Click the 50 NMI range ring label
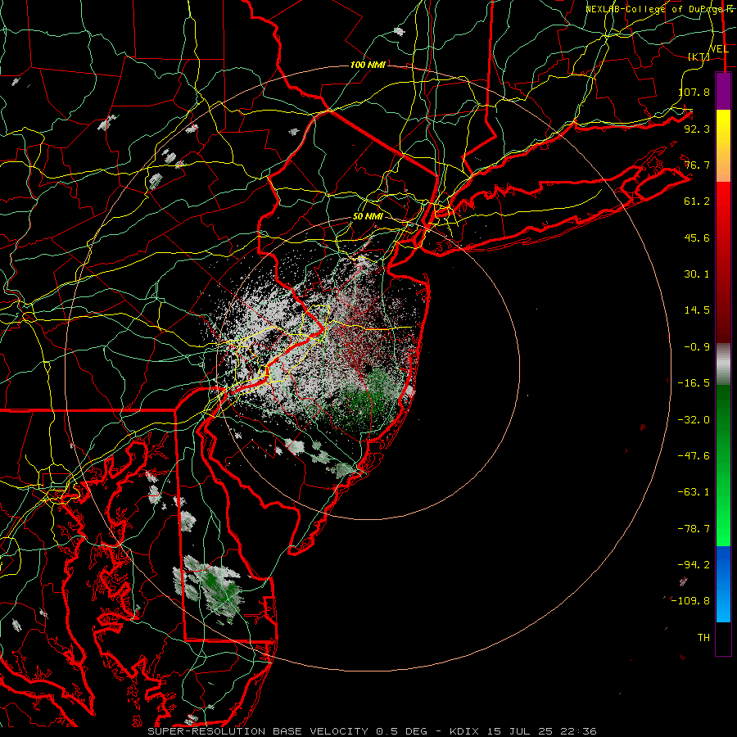Viewport: 737px width, 737px height. (368, 217)
